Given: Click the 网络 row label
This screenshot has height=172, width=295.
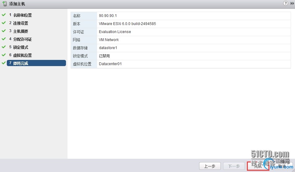Looking at the screenshot, I should tap(76, 40).
